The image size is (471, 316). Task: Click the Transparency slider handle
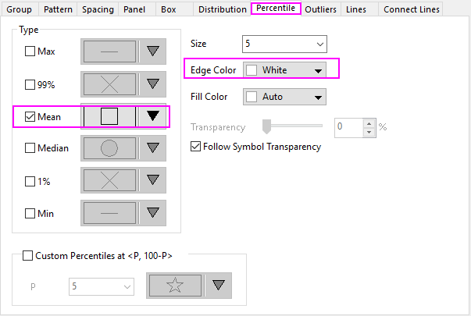coord(266,126)
